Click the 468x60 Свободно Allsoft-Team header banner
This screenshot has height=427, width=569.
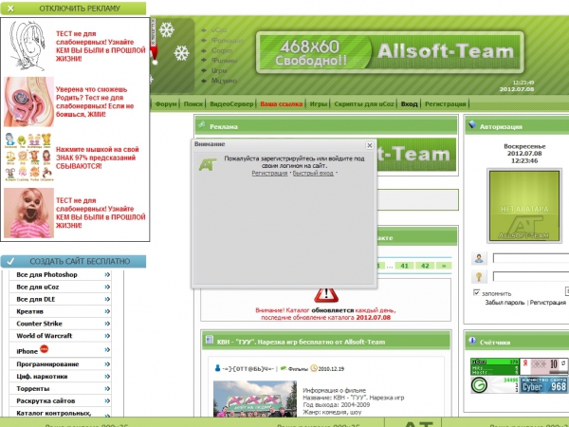390,52
